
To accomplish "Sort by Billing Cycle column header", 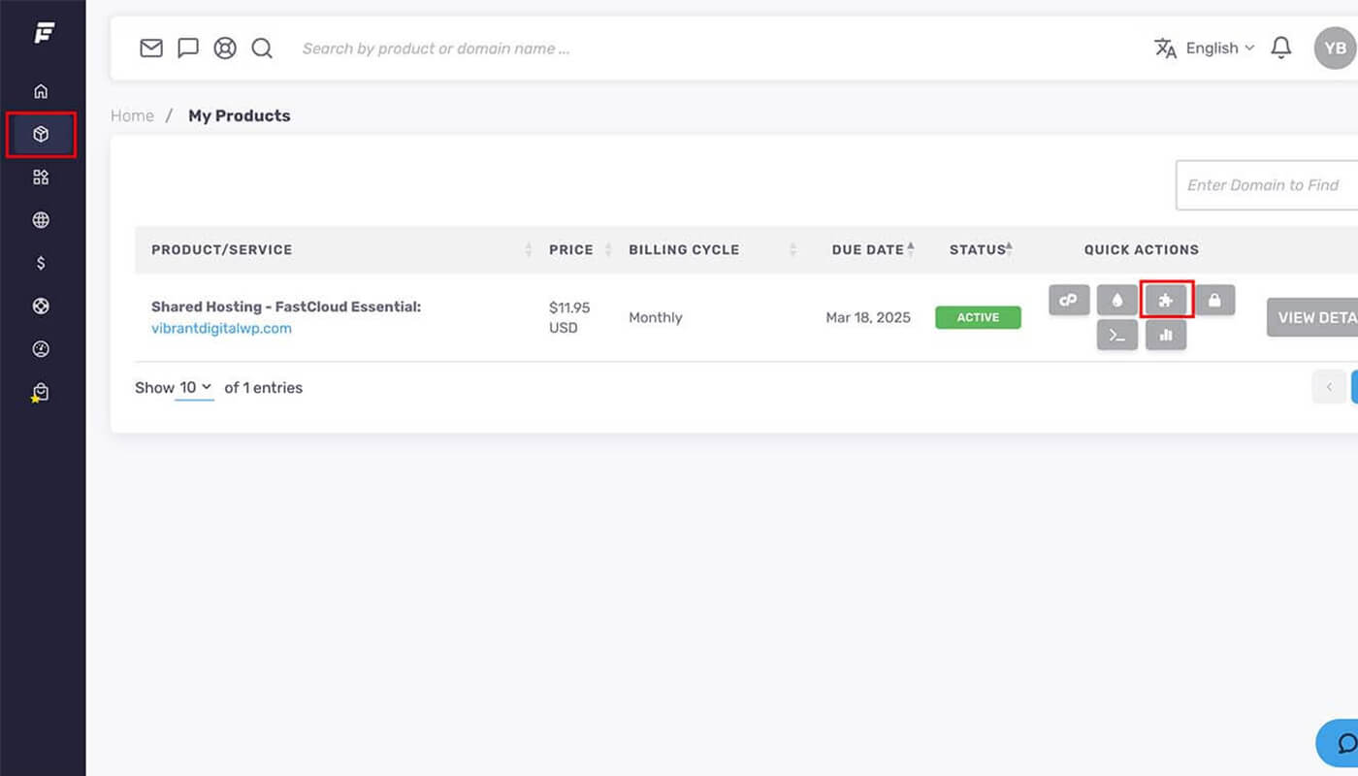I will tap(712, 249).
